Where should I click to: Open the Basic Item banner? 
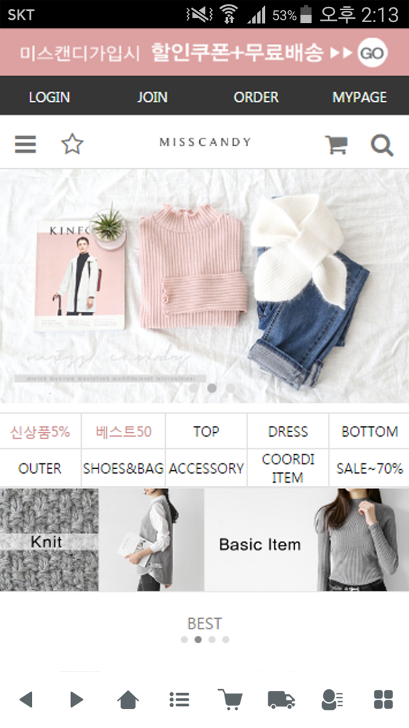(307, 540)
